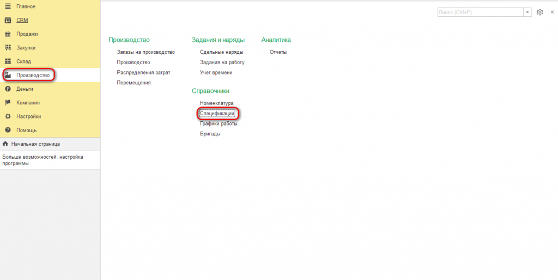Focus the Поиск (Ctrl+F) search box

[481, 12]
